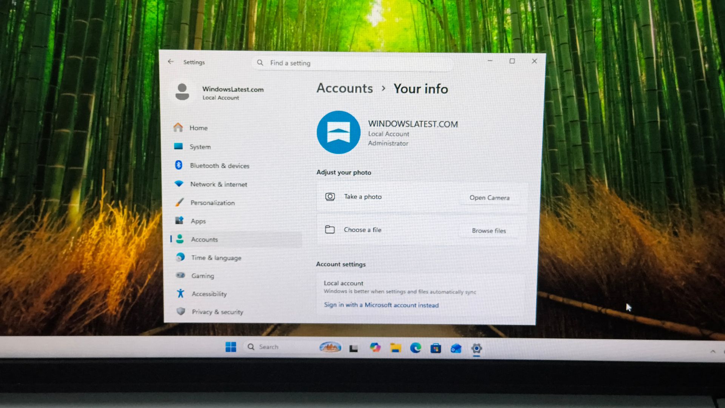The width and height of the screenshot is (725, 408).
Task: Close the Settings window
Action: point(534,61)
